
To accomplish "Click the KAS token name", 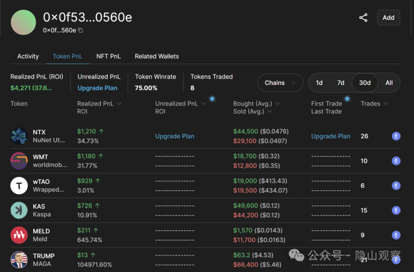I will point(39,206).
